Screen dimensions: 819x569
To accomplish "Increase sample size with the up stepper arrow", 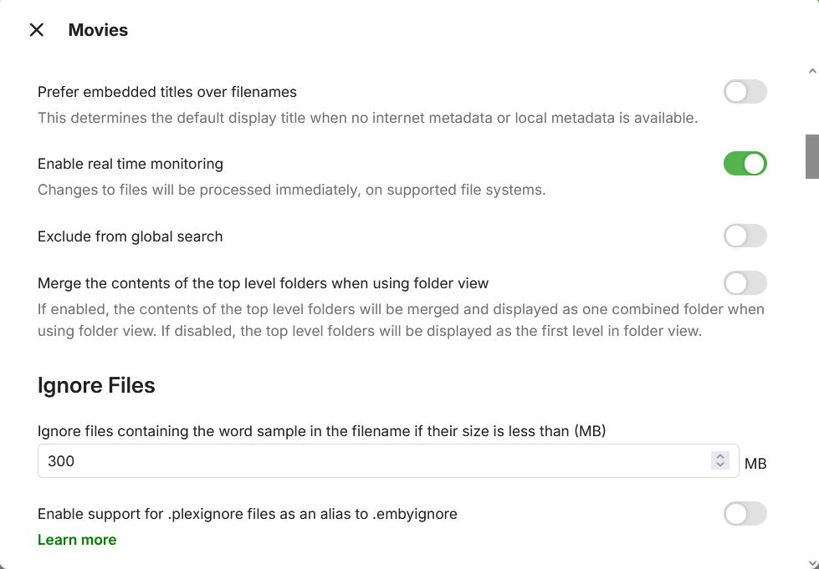I will tap(720, 456).
